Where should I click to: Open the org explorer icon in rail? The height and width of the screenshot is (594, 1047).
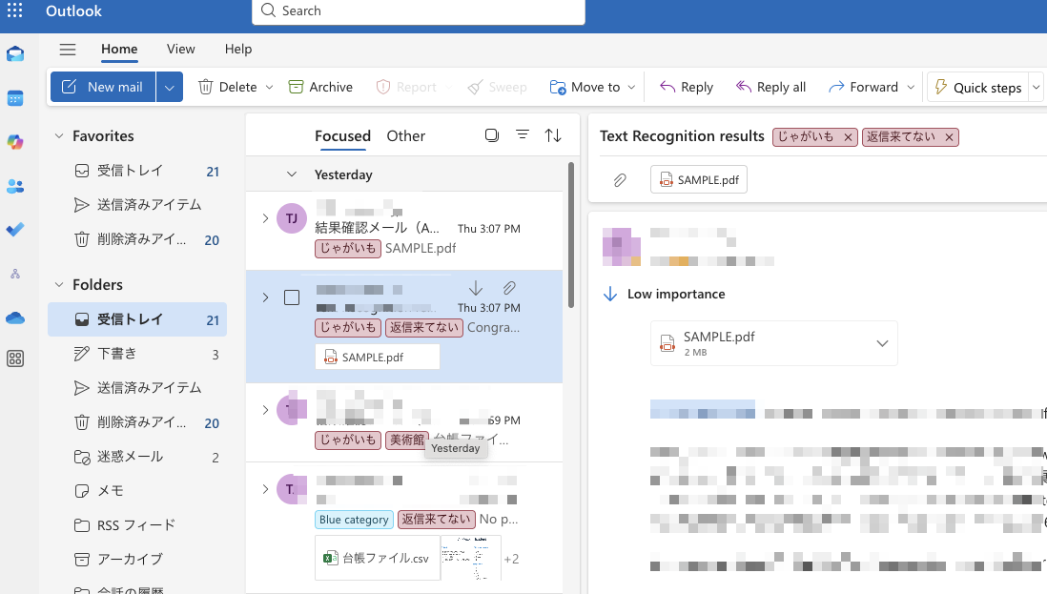(15, 274)
